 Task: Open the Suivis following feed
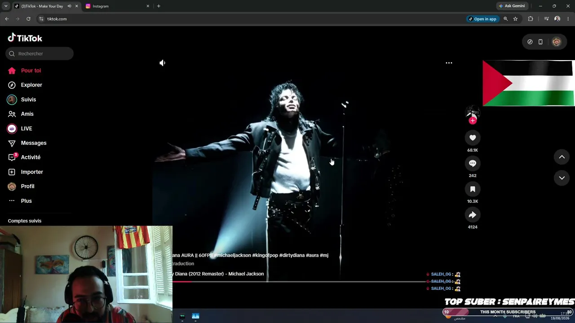[28, 100]
